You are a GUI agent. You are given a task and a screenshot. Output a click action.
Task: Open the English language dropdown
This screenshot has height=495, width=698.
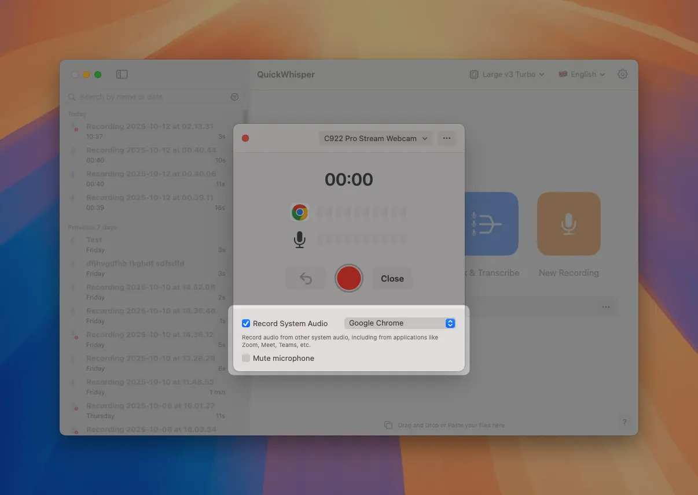[x=582, y=75]
